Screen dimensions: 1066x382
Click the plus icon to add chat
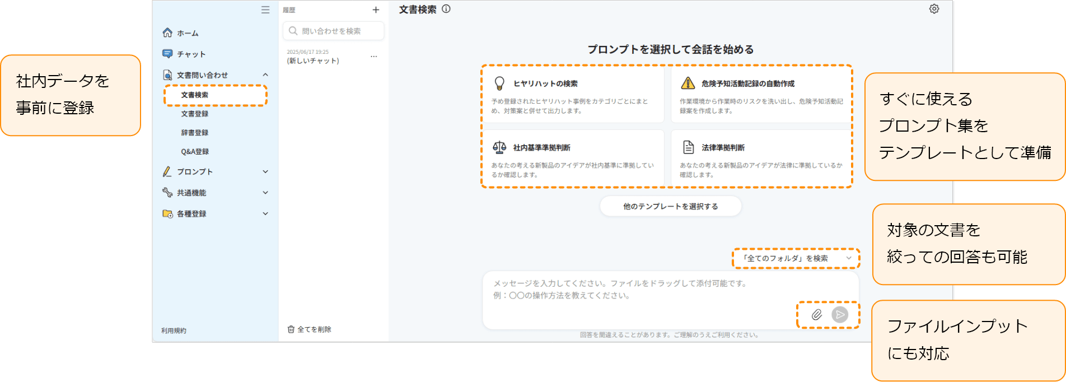[x=376, y=10]
